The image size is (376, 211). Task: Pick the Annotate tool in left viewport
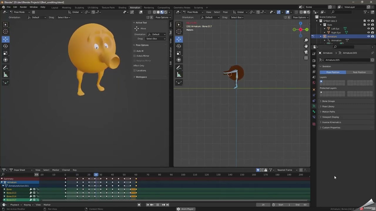click(5, 68)
